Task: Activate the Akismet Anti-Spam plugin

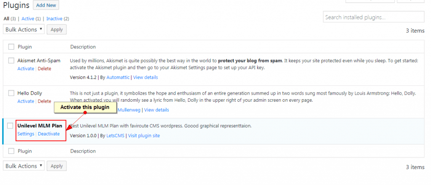Action: click(x=26, y=69)
